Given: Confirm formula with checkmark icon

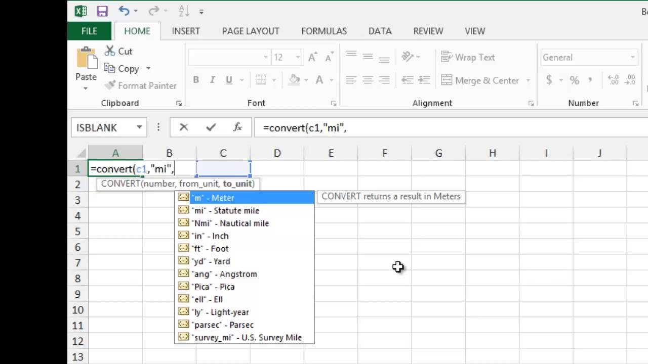Looking at the screenshot, I should point(211,127).
